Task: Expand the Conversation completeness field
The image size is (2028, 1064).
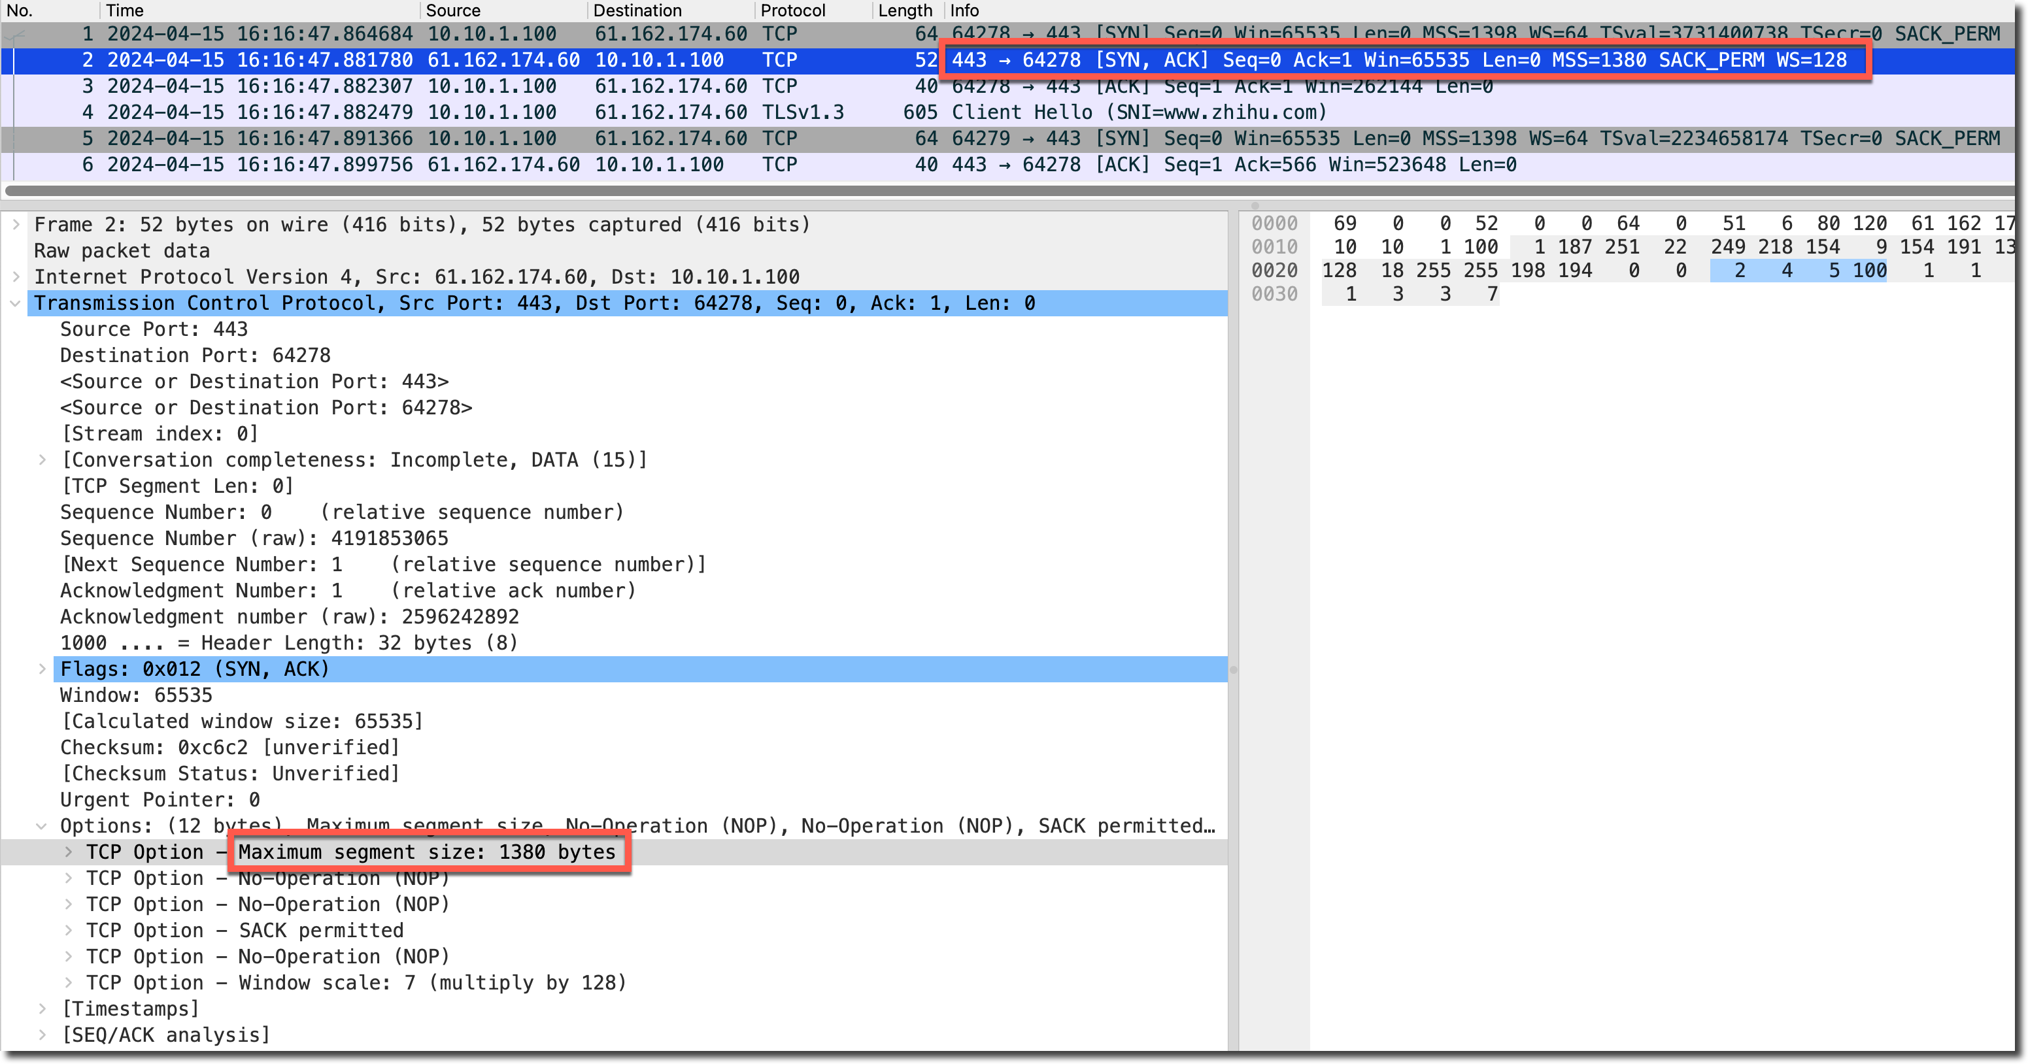Action: (42, 460)
